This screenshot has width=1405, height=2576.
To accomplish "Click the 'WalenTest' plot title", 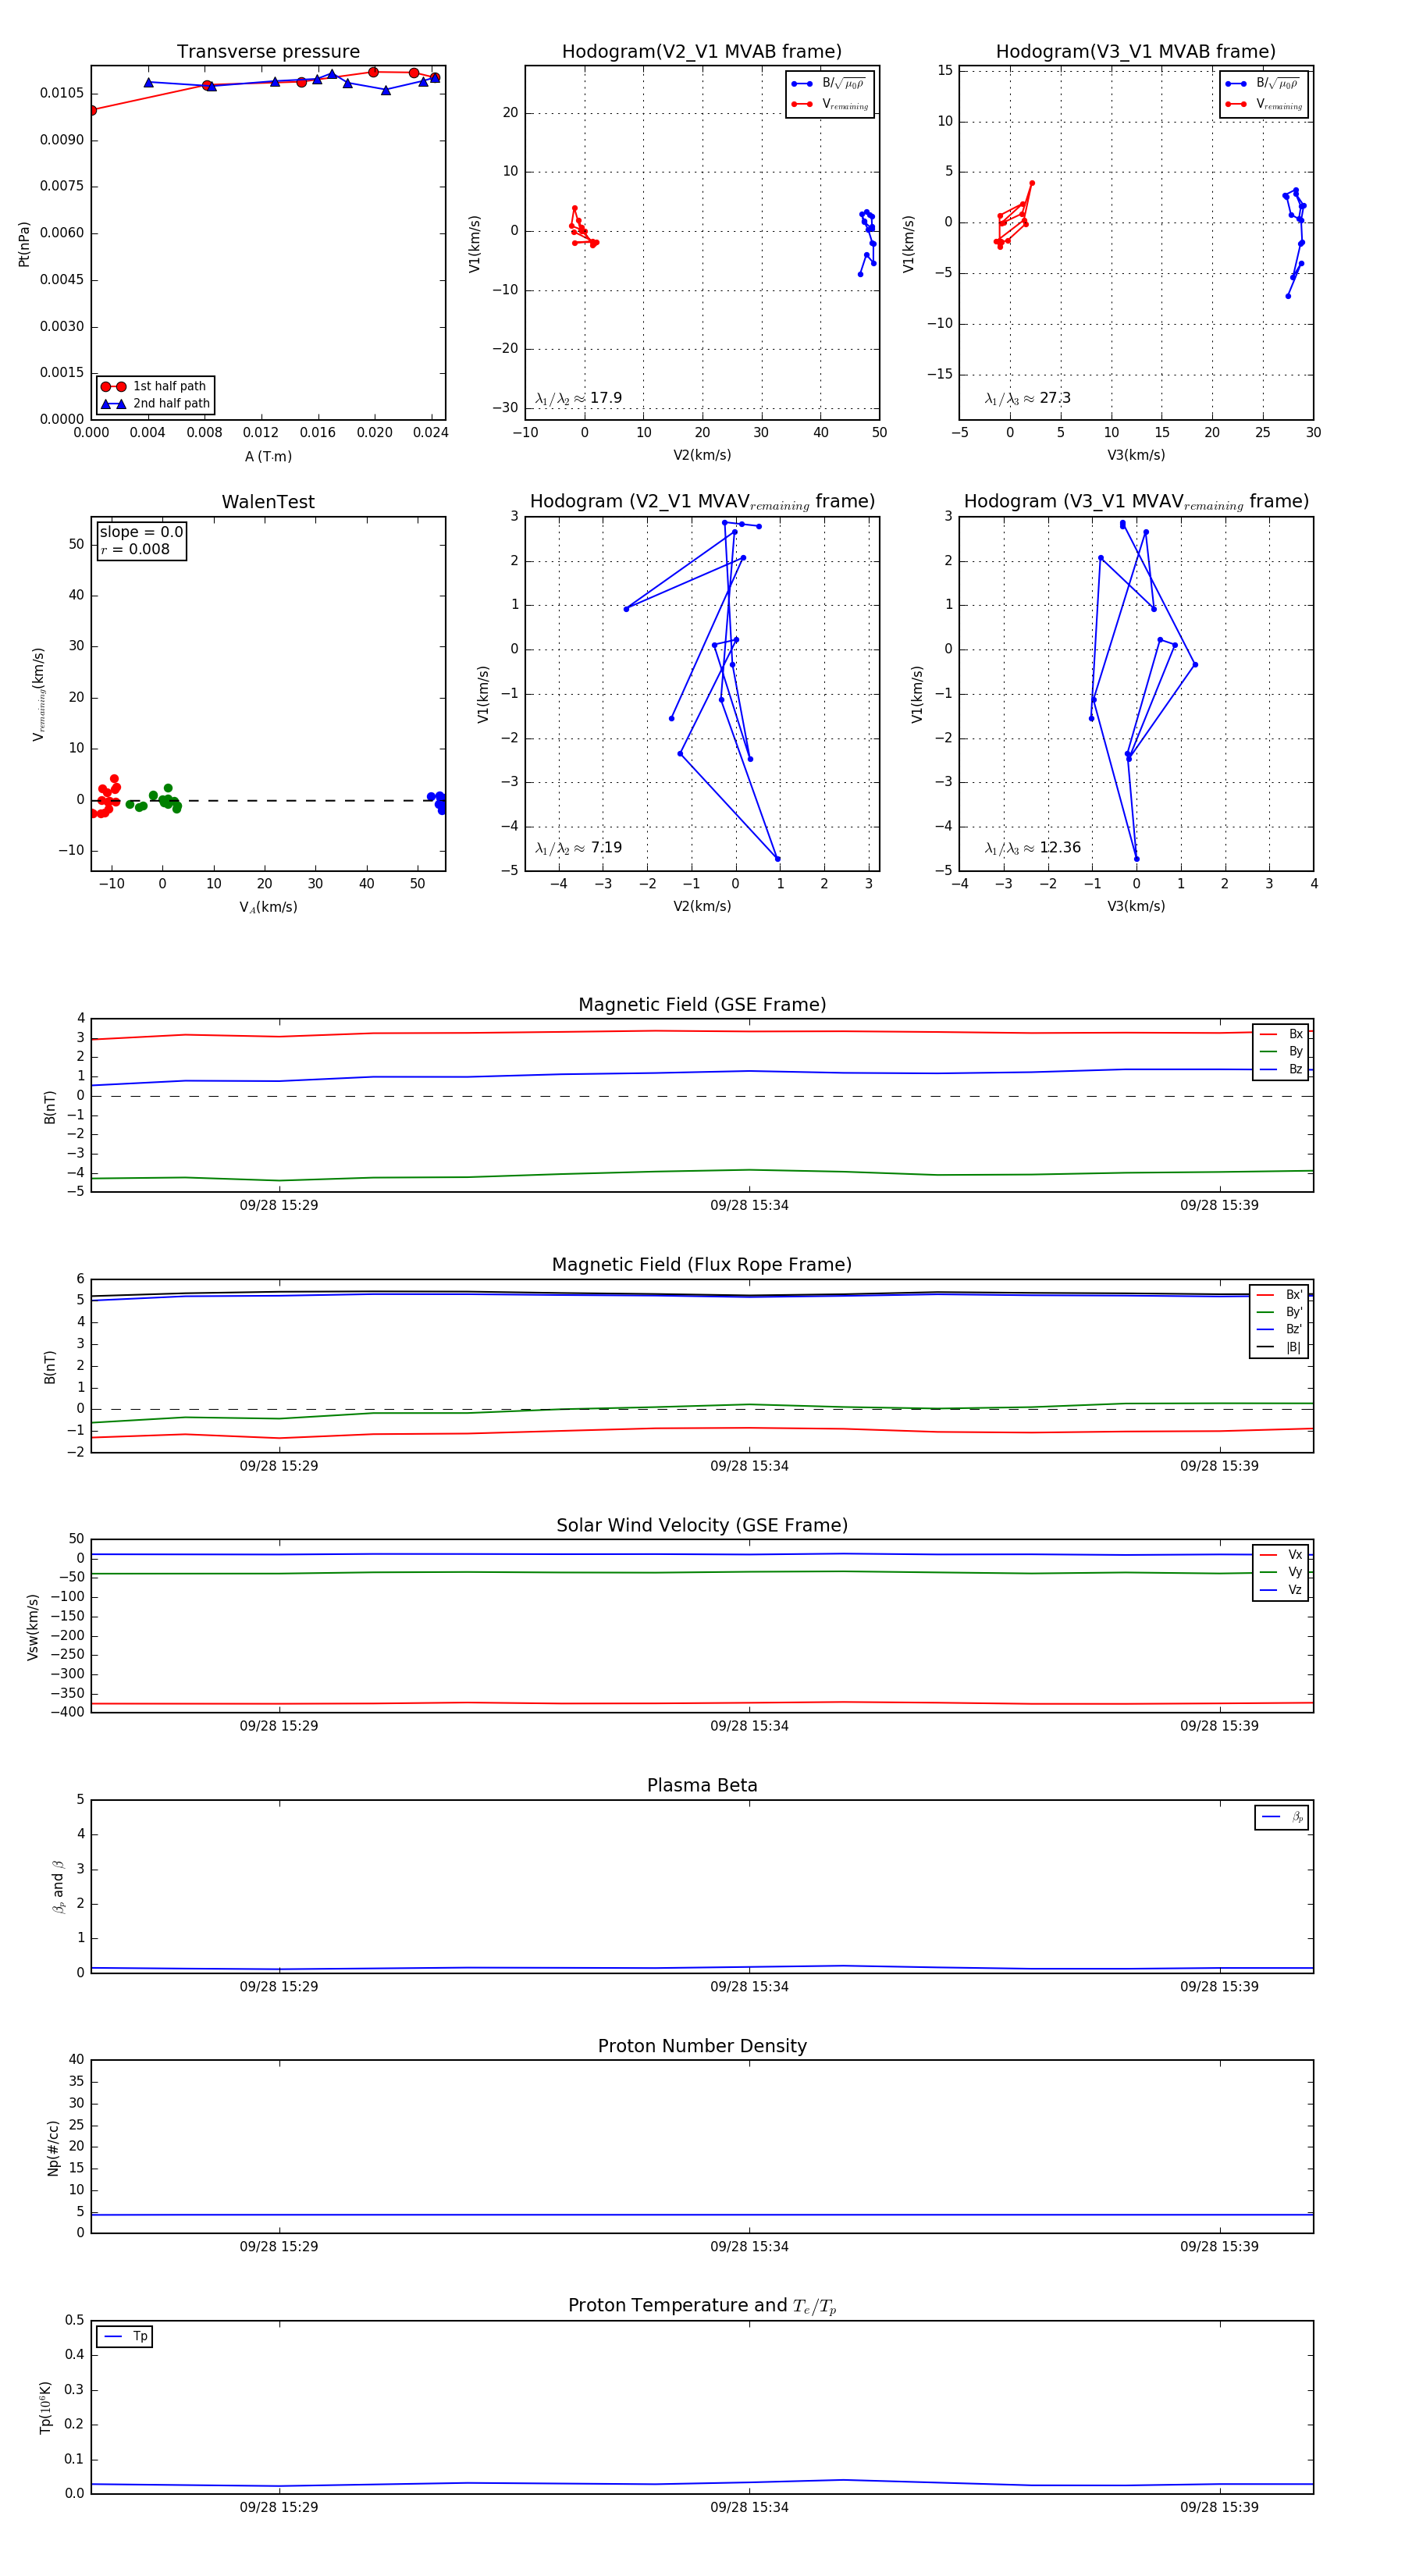I will (x=268, y=502).
